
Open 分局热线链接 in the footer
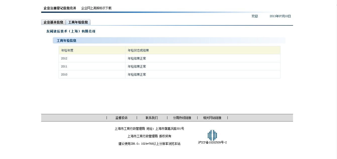[x=182, y=118]
